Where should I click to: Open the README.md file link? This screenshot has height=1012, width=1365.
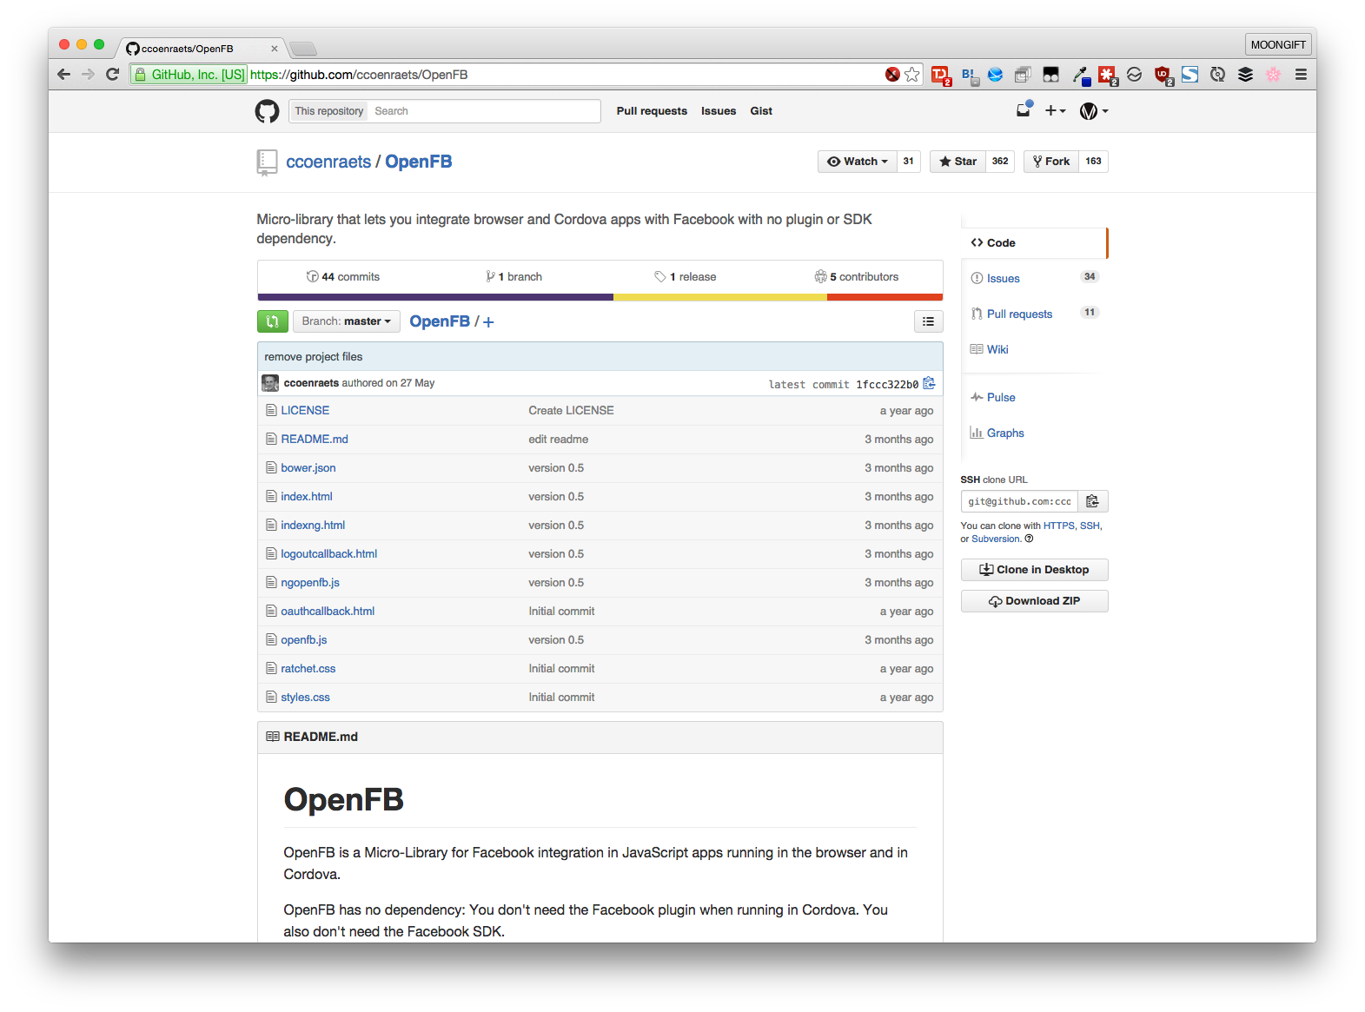(x=314, y=440)
